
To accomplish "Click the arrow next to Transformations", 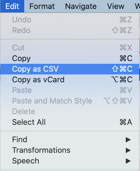I will click(128, 150).
